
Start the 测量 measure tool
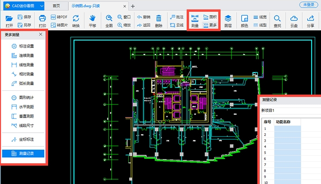pos(195,21)
